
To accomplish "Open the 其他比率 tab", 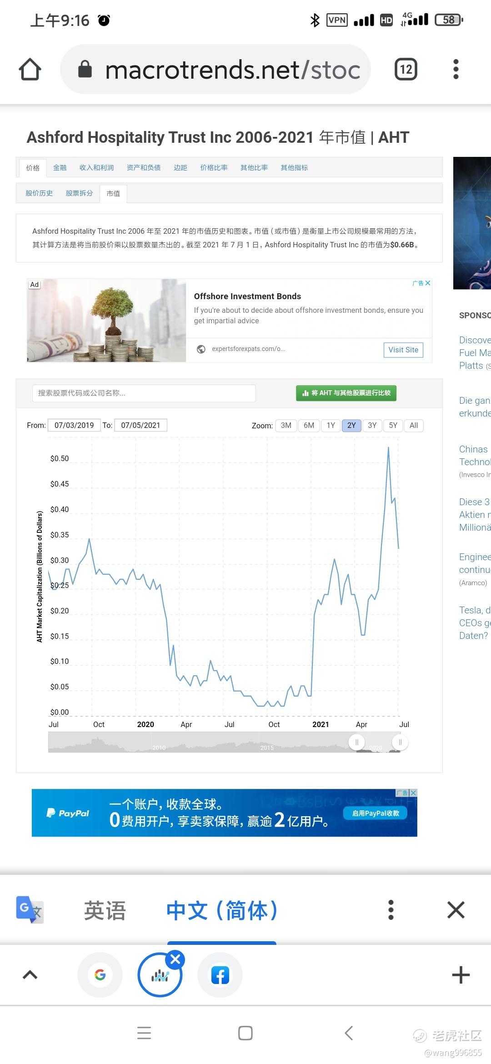I will tap(254, 168).
